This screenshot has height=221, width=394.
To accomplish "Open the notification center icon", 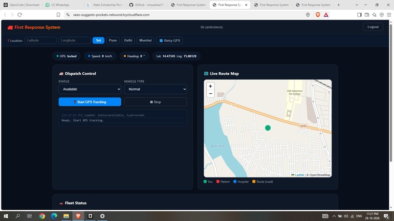I will (x=387, y=216).
